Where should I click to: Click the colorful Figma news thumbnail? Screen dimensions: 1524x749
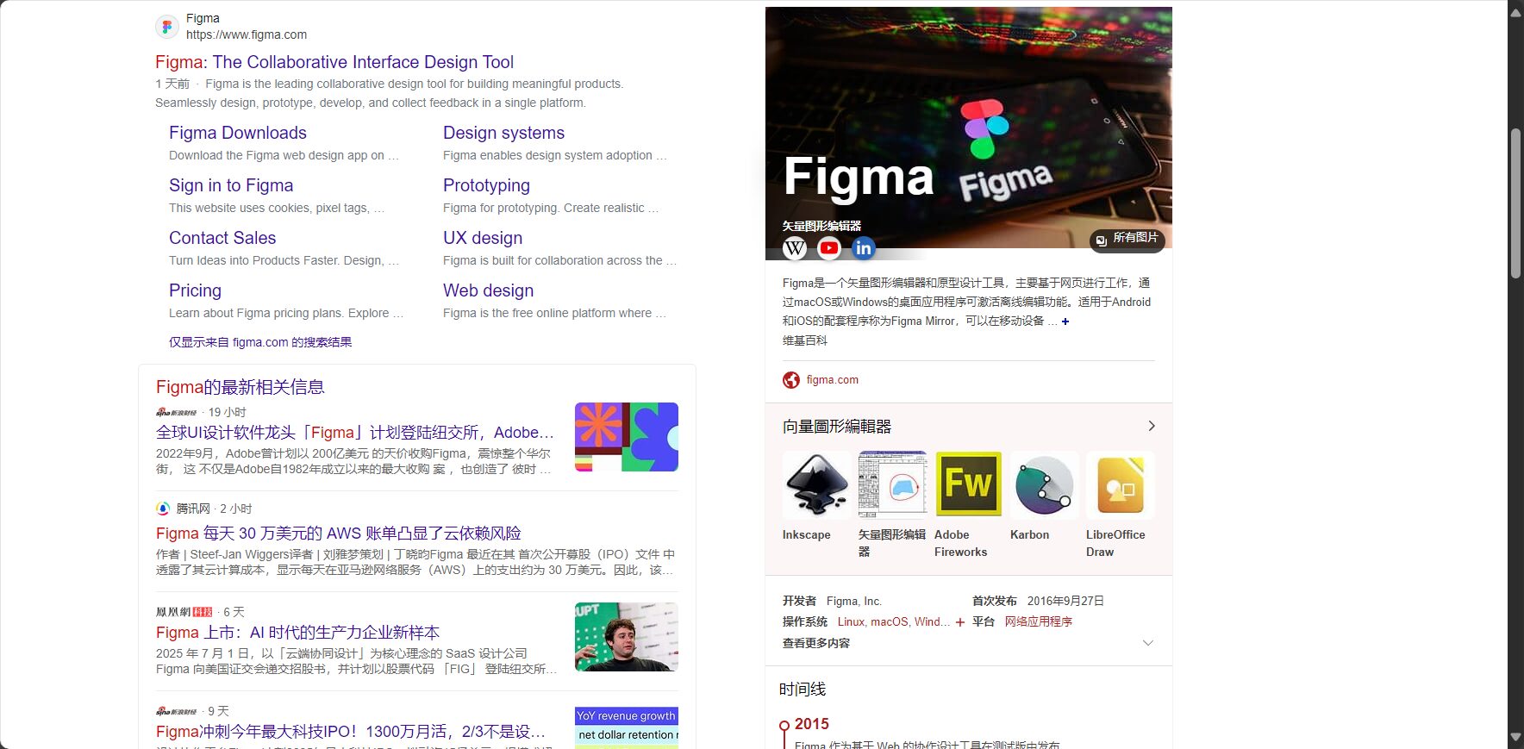click(x=627, y=437)
